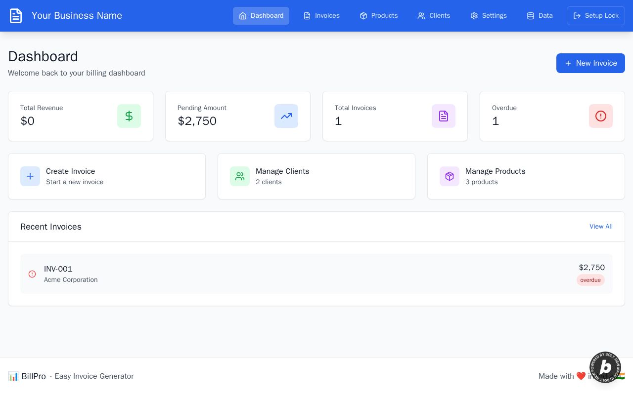Click the "Start a new invoice" subtitle

coord(75,182)
